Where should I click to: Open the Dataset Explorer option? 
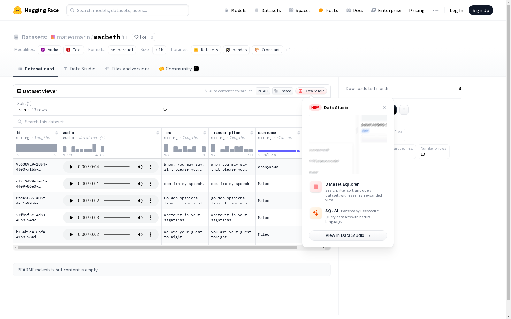coord(348,192)
